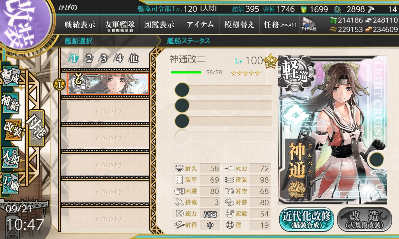Image resolution: width=399 pixels, height=239 pixels.
Task: Click the 改造 major remodel button
Action: tap(364, 219)
